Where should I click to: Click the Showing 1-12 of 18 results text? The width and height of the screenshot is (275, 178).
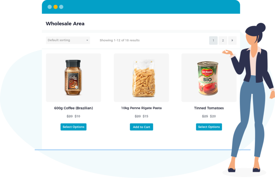point(120,40)
